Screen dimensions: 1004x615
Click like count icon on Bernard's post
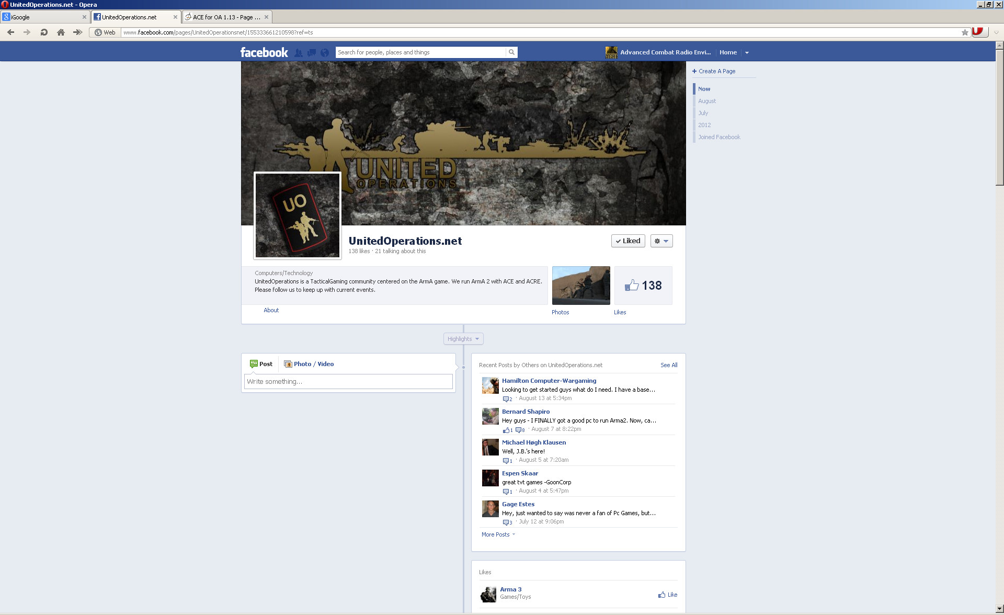click(507, 430)
